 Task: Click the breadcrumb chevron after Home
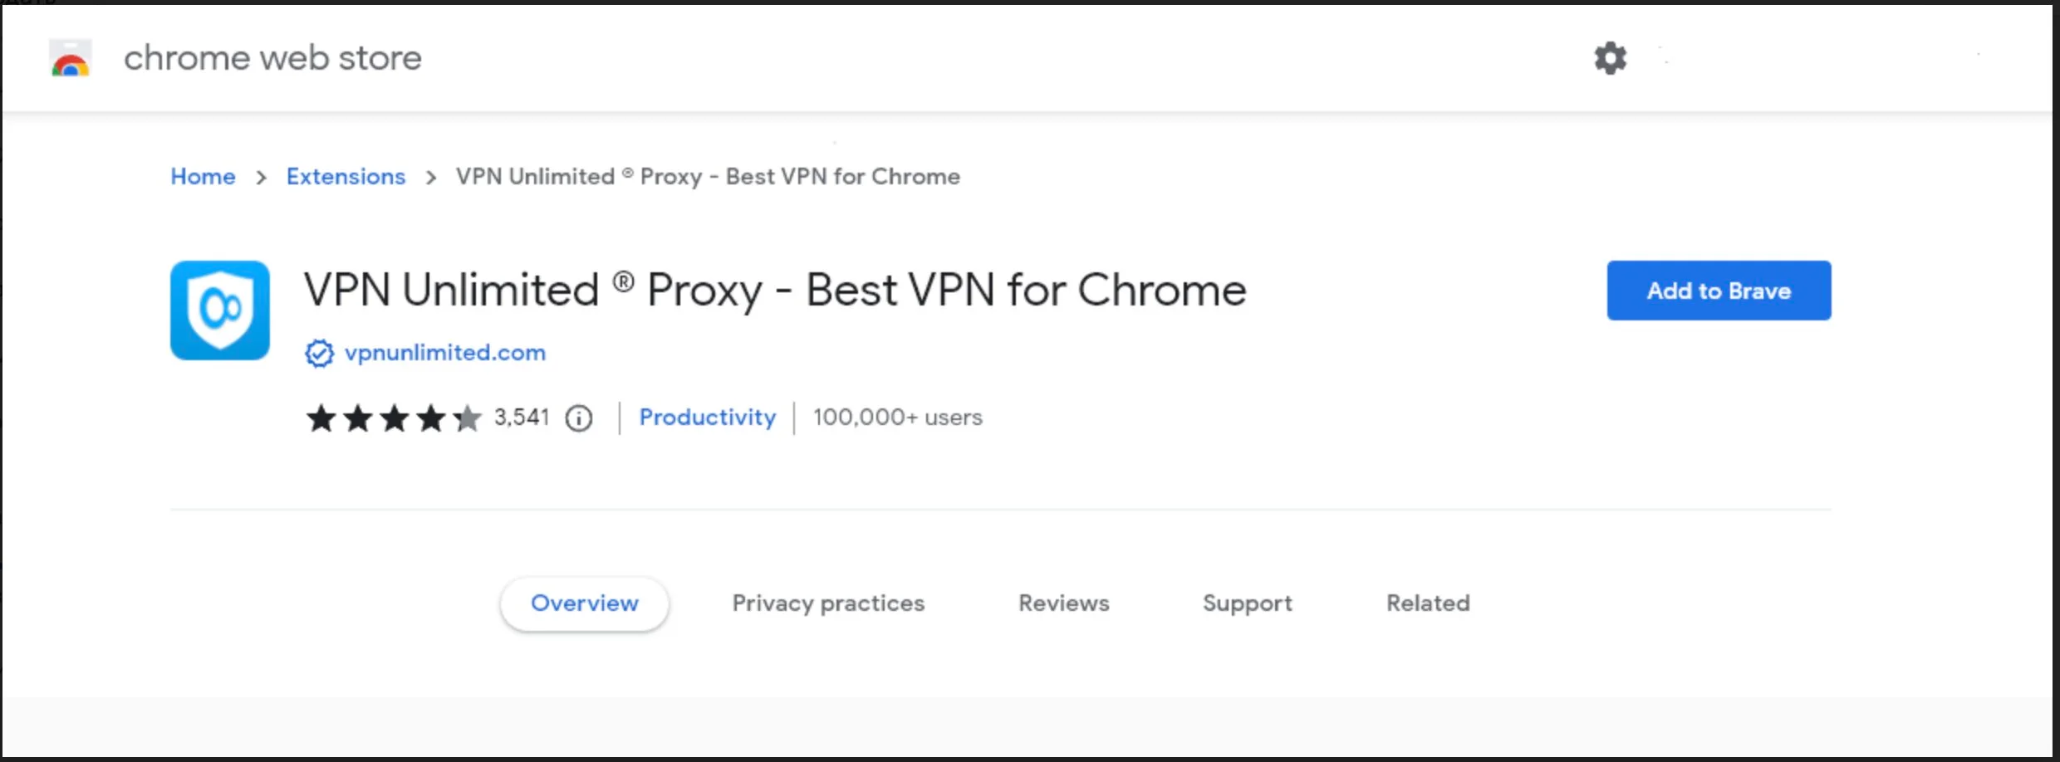(x=262, y=178)
